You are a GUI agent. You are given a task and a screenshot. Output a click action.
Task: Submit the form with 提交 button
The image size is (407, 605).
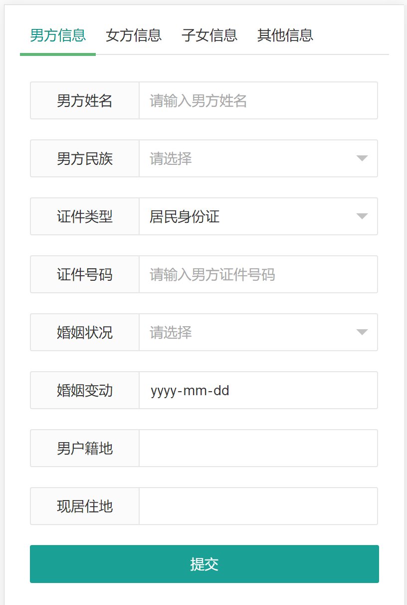click(204, 564)
